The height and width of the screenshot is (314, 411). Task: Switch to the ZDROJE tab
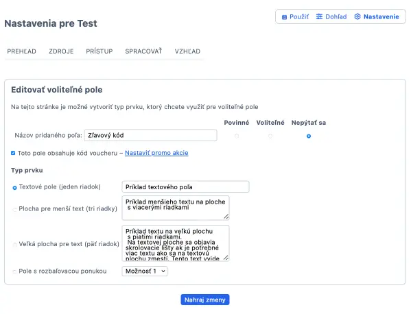coord(61,51)
